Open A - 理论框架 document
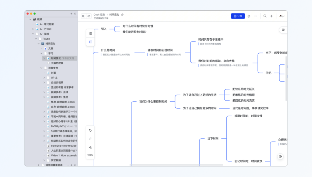This screenshot has width=312, height=177. (47, 24)
